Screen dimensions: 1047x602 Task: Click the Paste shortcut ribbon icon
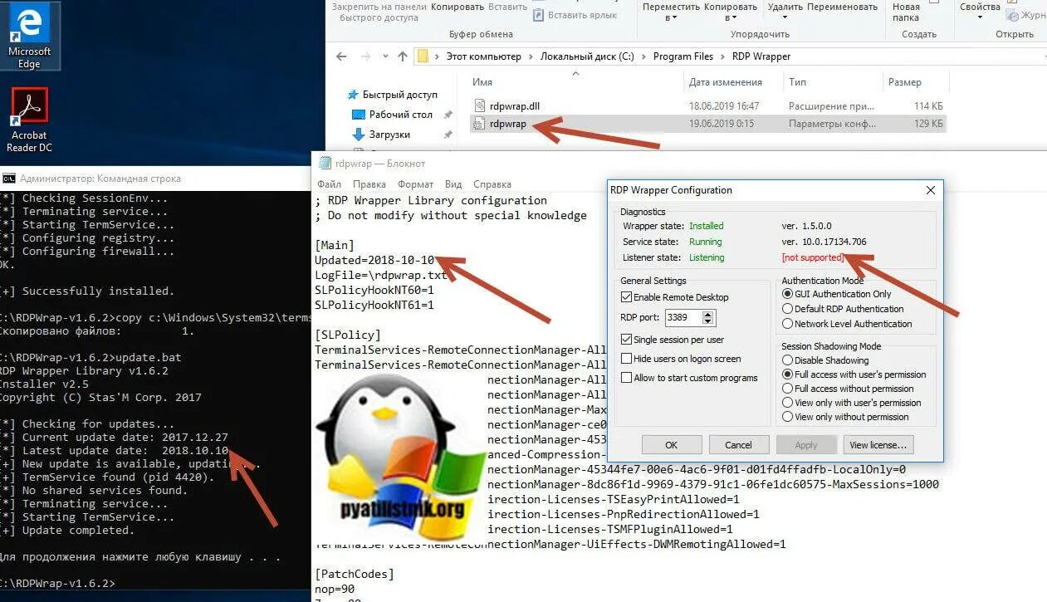(x=538, y=14)
